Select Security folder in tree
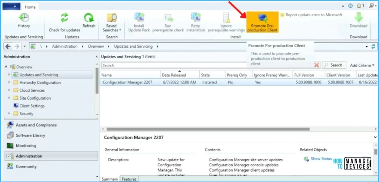Screen dimensions: 379x182 pyautogui.click(x=26, y=114)
